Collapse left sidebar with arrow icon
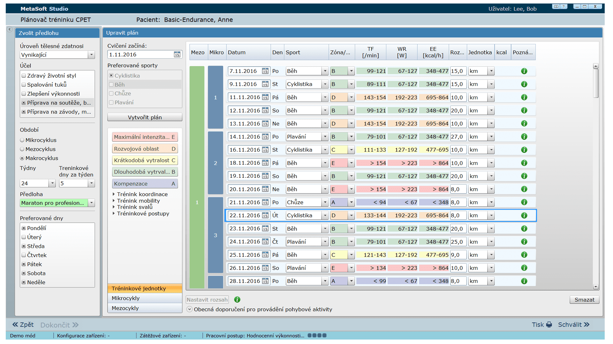This screenshot has height=344, width=613. click(x=10, y=29)
